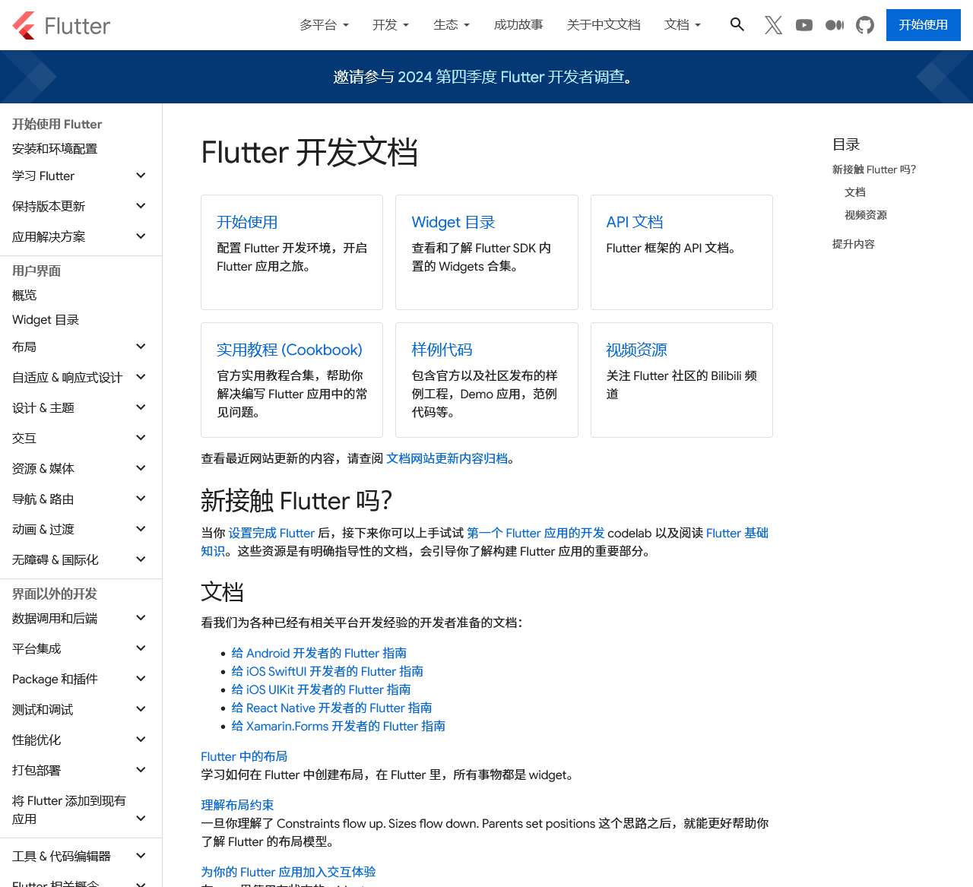Open 给 iOS UIKit 开发者的 Flutter 指南
The width and height of the screenshot is (973, 887).
[x=321, y=689]
